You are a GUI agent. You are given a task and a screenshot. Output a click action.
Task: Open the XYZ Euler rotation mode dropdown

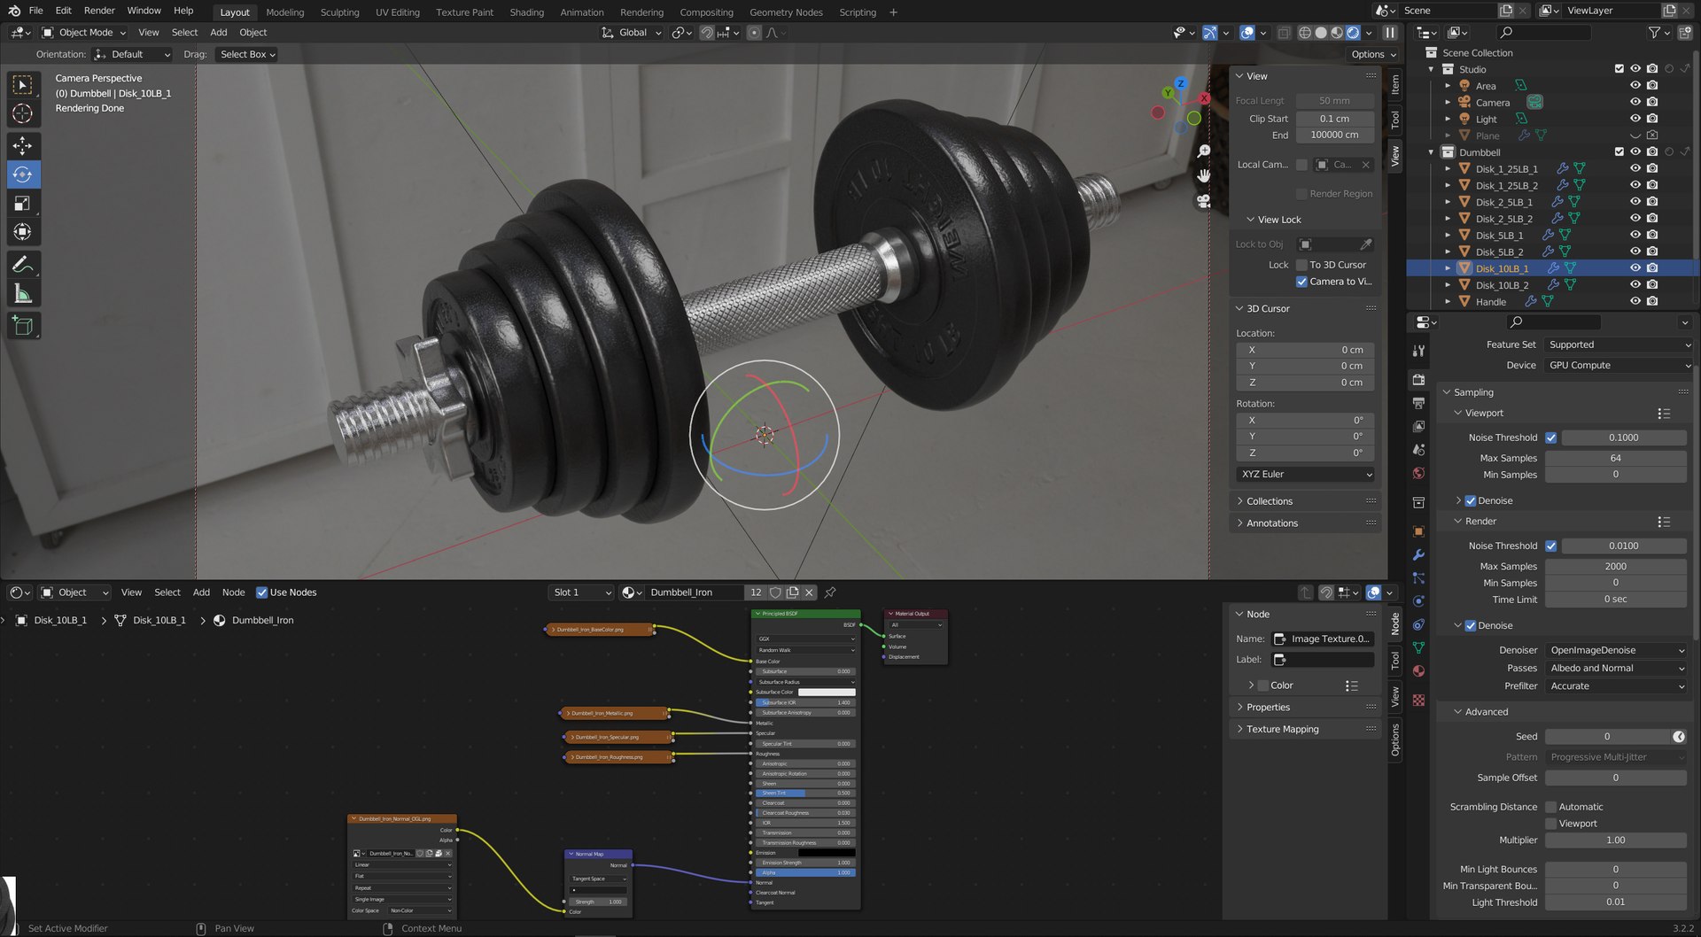point(1306,475)
